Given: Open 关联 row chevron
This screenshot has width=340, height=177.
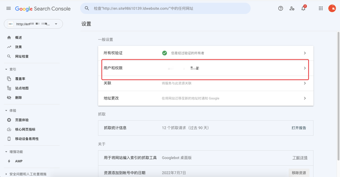Looking at the screenshot, I should [x=305, y=83].
